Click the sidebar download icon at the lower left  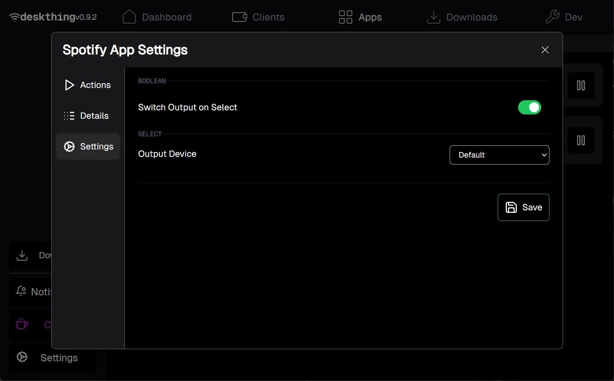pyautogui.click(x=22, y=255)
